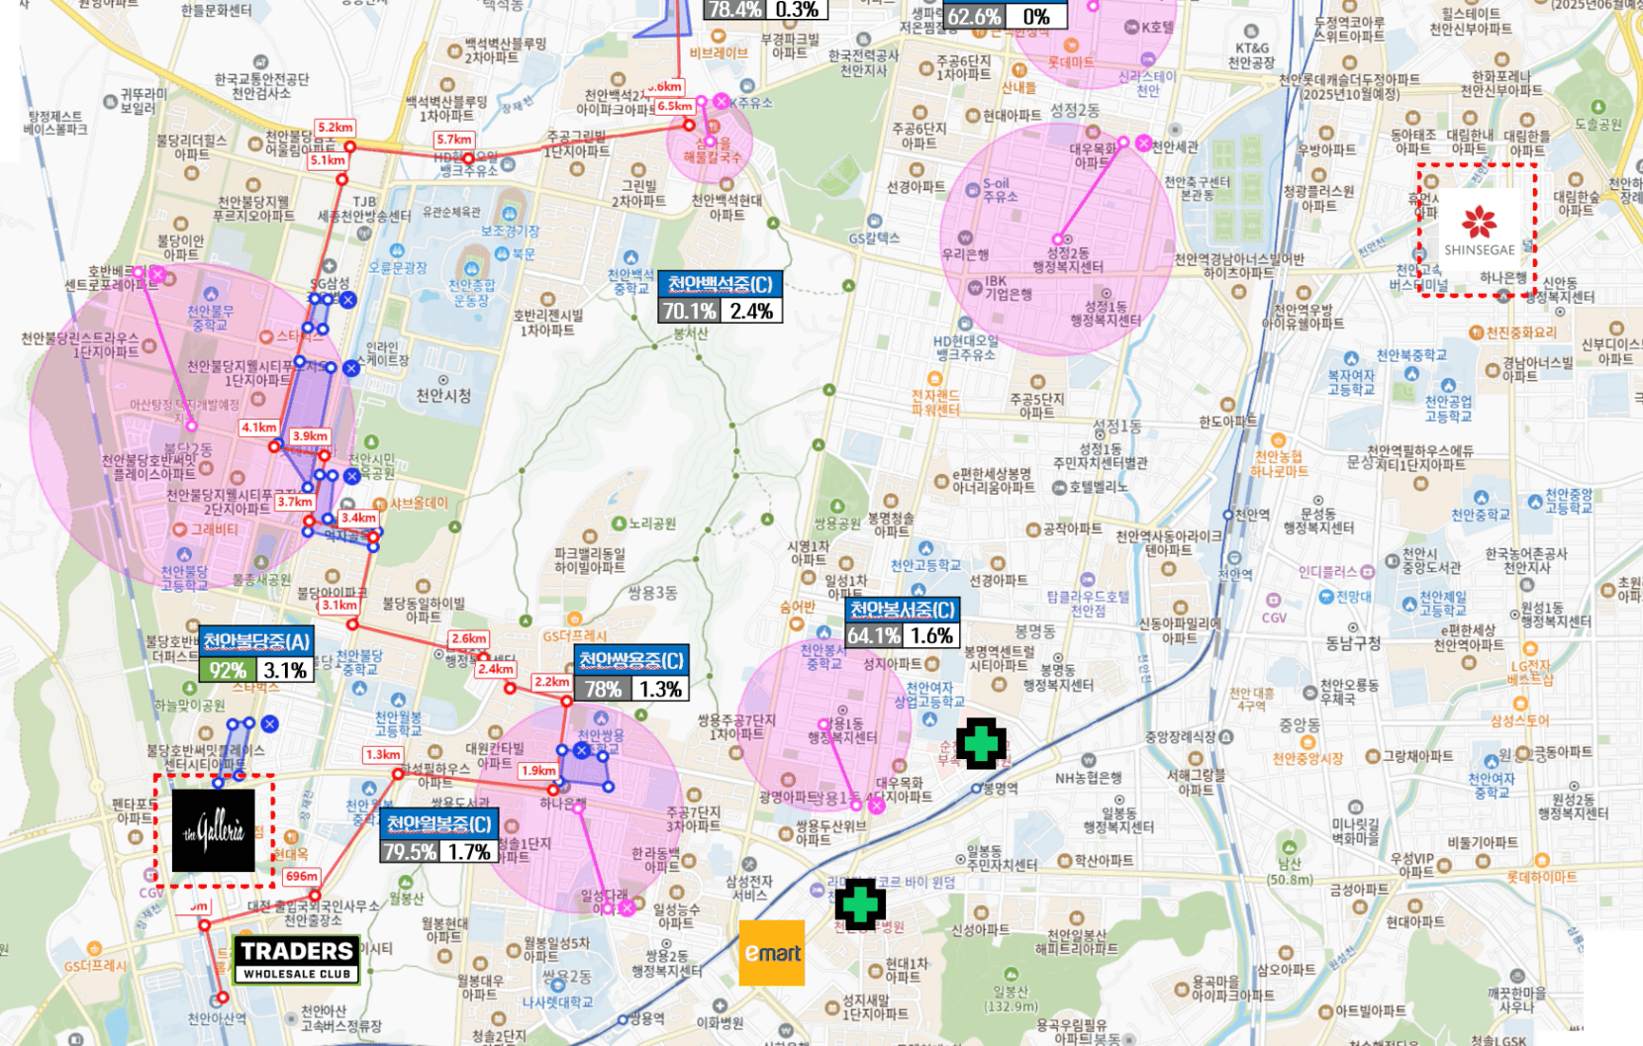Click the 1.3km distance label
1643x1046 pixels.
(383, 754)
